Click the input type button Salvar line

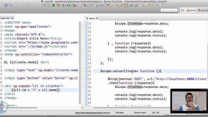[x=41, y=78]
